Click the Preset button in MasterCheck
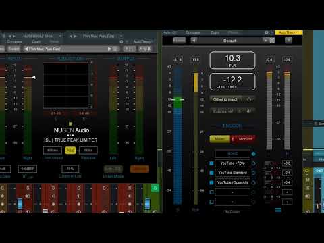This screenshot has width=324, height=243. (x=179, y=40)
